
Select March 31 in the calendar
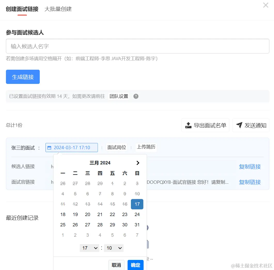tap(137, 225)
